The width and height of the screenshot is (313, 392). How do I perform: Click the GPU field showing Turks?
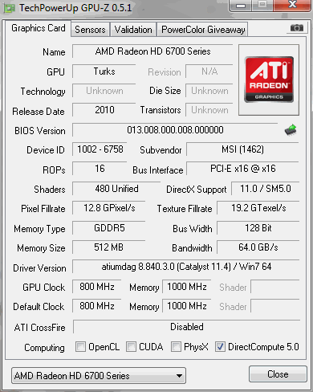point(104,71)
